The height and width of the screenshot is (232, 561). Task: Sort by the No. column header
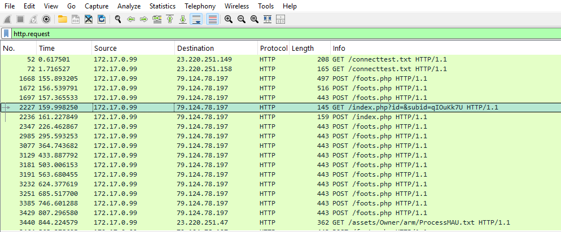tap(19, 49)
